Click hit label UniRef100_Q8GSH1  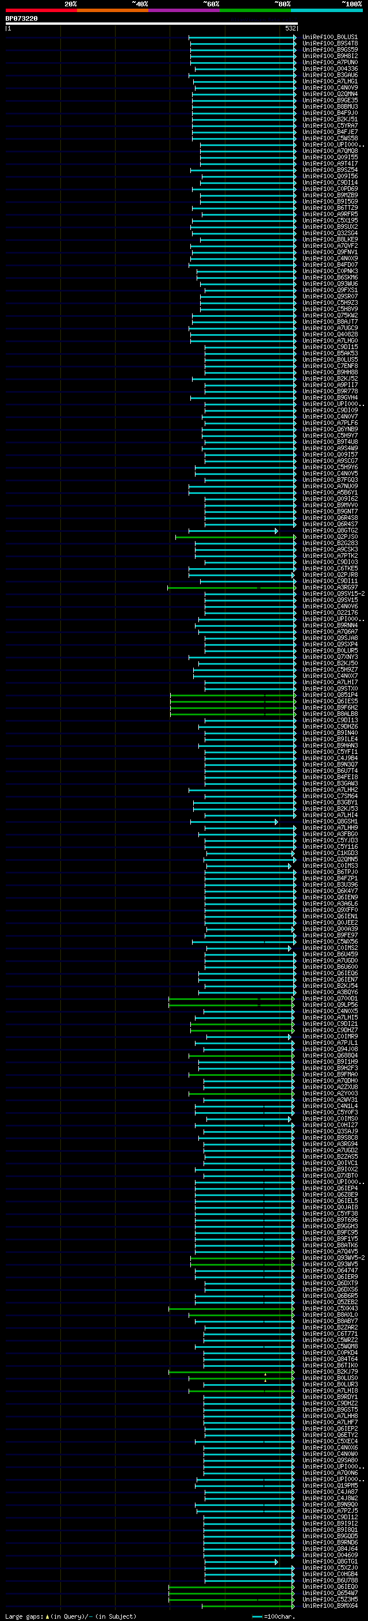(329, 822)
